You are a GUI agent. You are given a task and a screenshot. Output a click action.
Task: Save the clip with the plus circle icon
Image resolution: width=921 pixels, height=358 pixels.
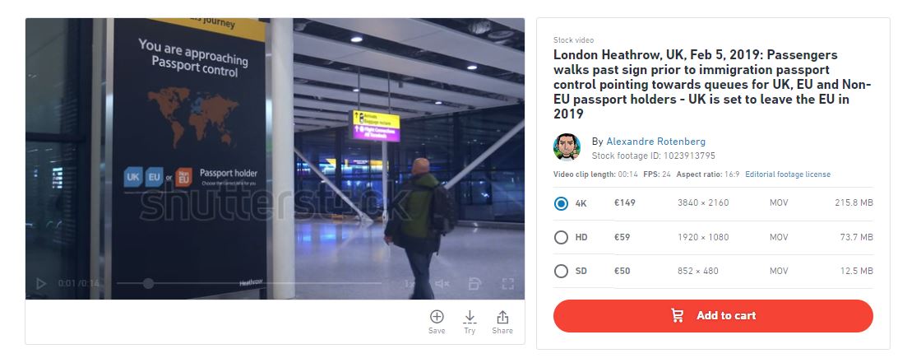pyautogui.click(x=437, y=317)
